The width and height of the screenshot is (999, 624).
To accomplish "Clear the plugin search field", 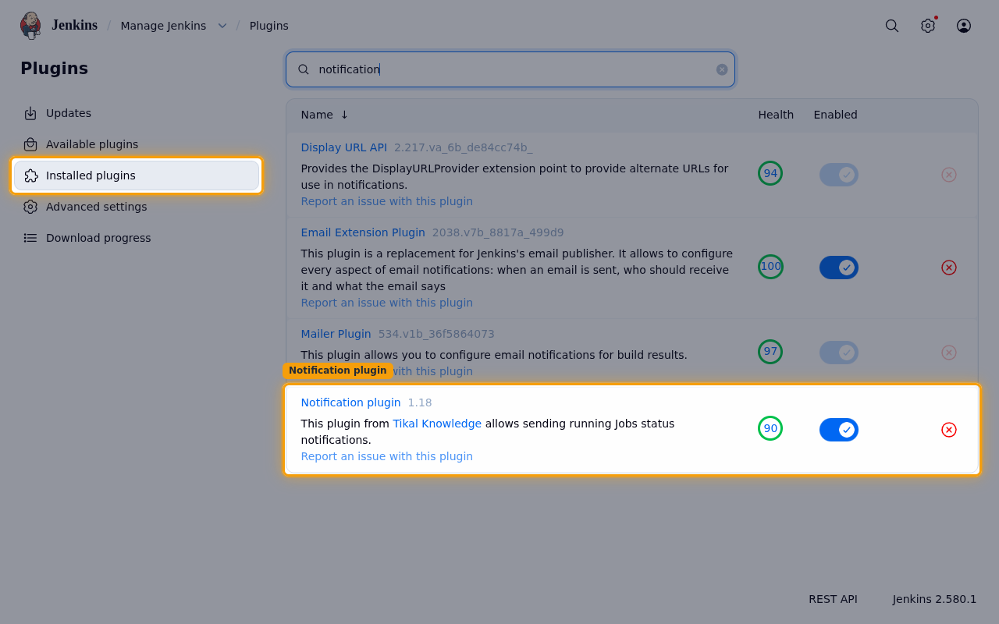I will [x=722, y=69].
